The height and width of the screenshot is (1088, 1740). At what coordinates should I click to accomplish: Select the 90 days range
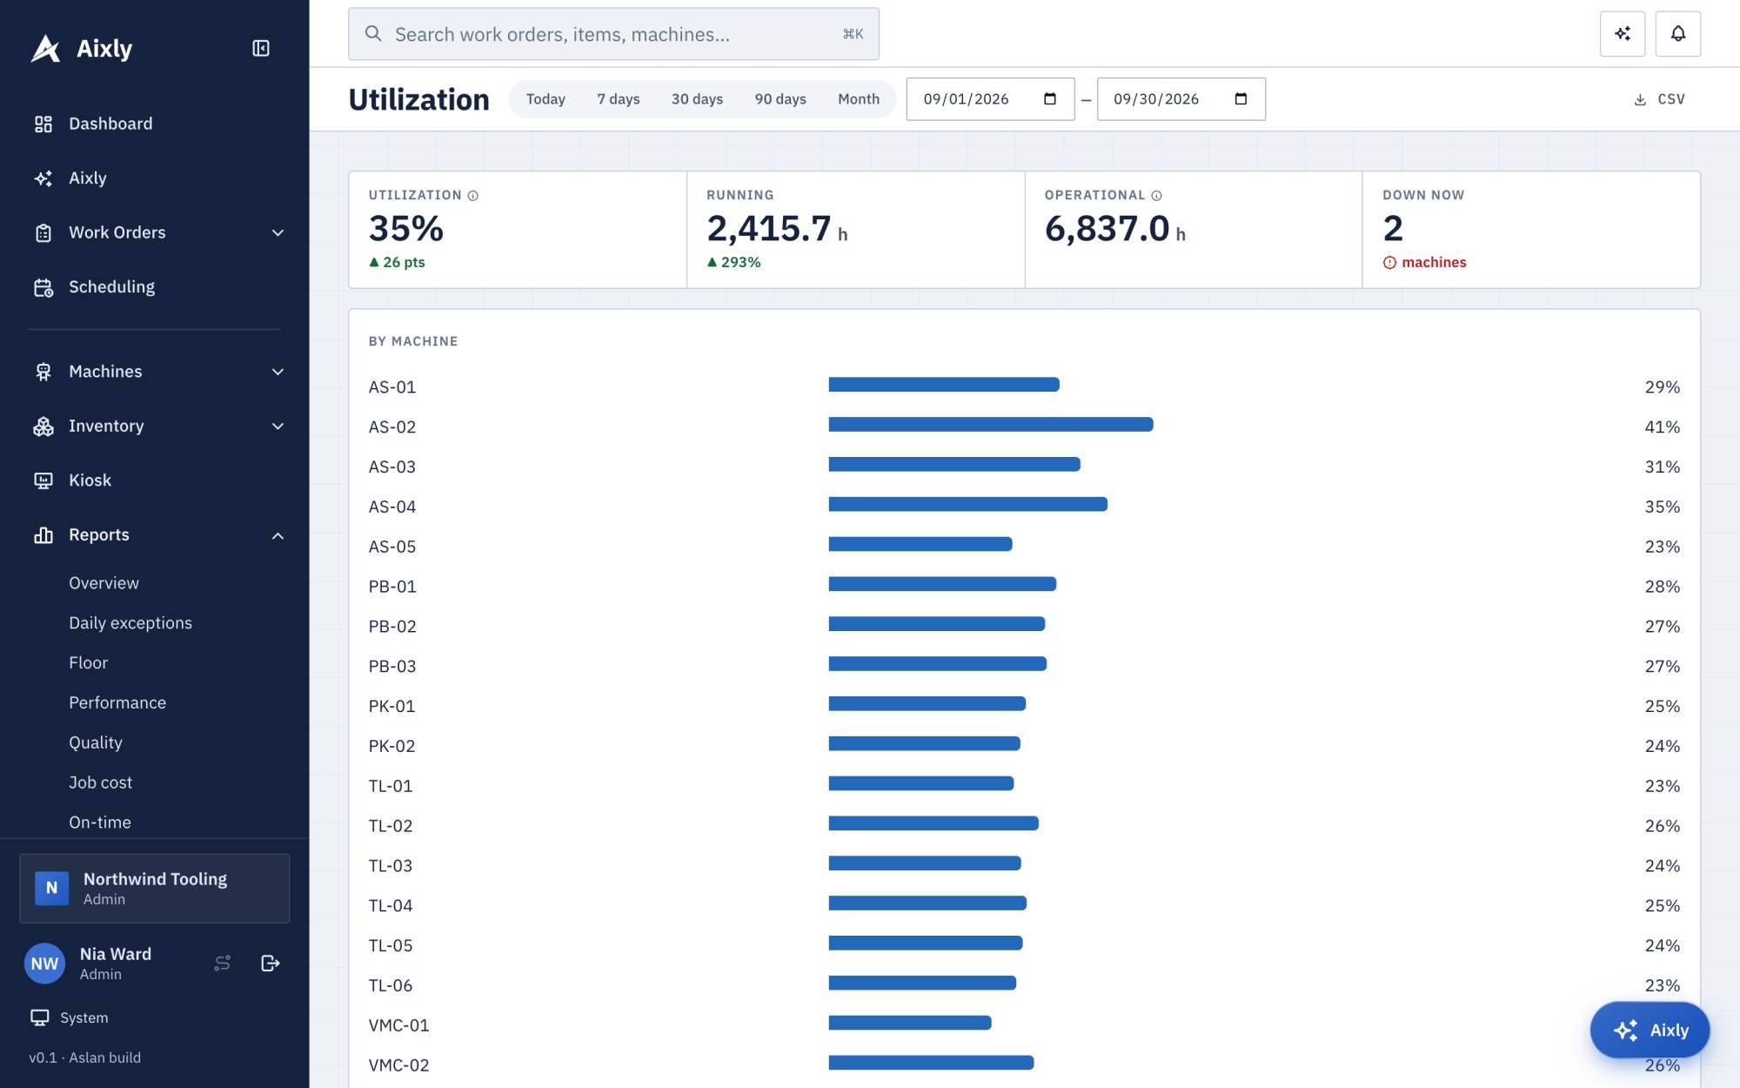(780, 99)
